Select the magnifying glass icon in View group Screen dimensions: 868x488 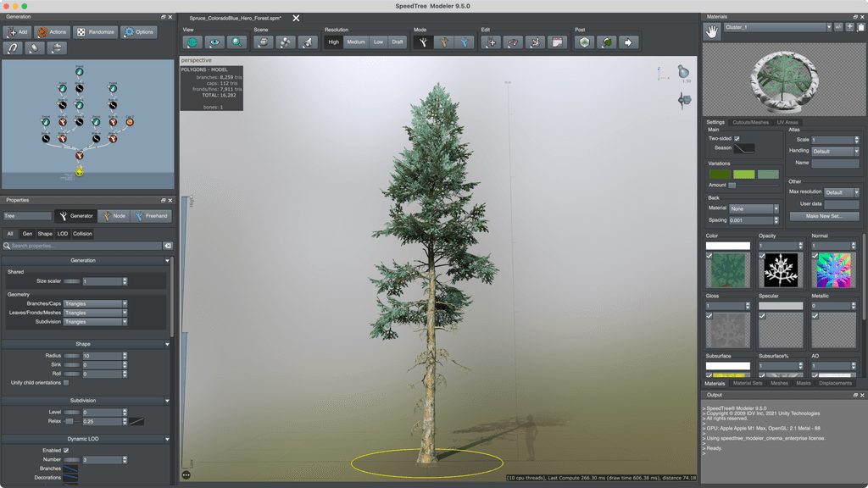click(x=236, y=42)
